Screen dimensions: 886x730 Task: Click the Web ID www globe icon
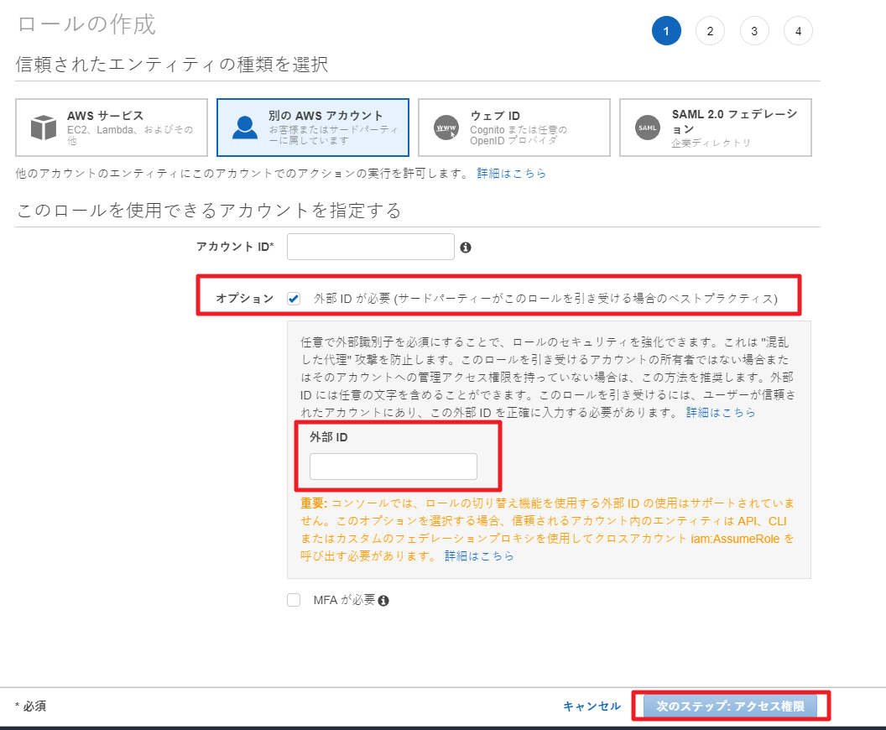446,128
